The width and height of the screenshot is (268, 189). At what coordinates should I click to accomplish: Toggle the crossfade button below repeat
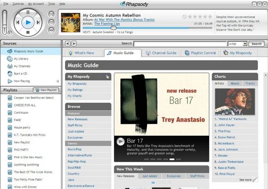click(51, 30)
